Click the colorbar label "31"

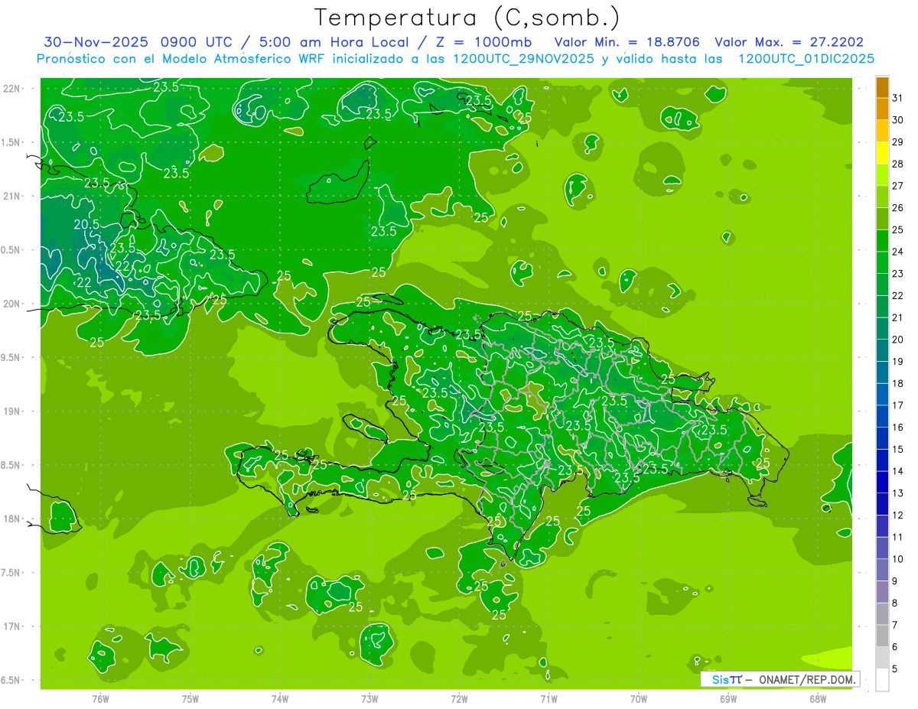tap(898, 98)
